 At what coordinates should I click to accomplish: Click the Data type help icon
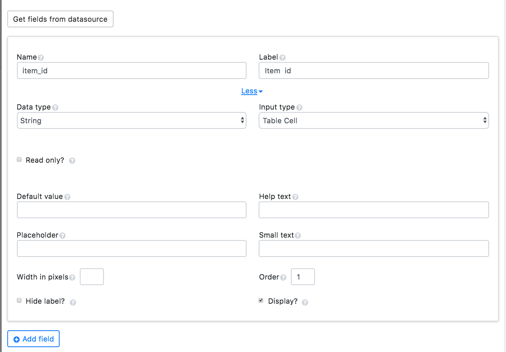pos(55,108)
